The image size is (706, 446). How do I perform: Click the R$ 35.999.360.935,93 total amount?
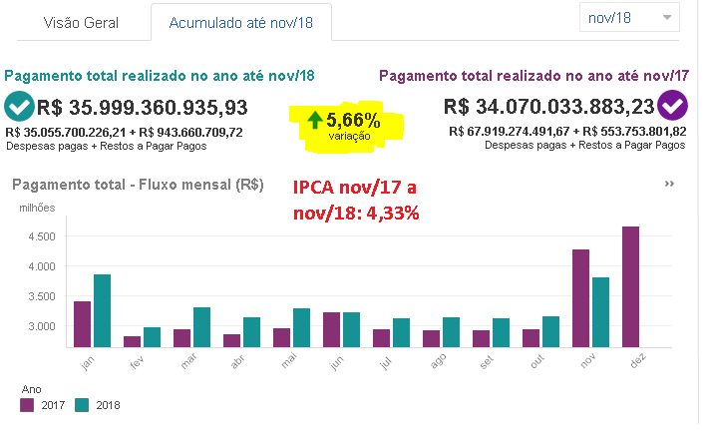(x=142, y=107)
